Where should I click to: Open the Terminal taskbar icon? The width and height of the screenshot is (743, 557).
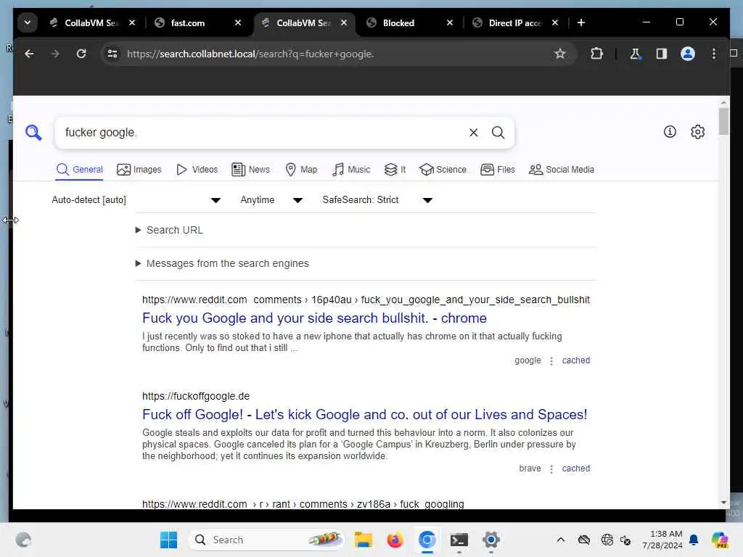point(459,540)
